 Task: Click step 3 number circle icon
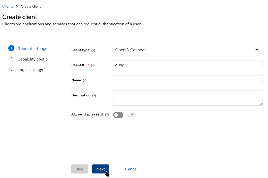[11, 70]
